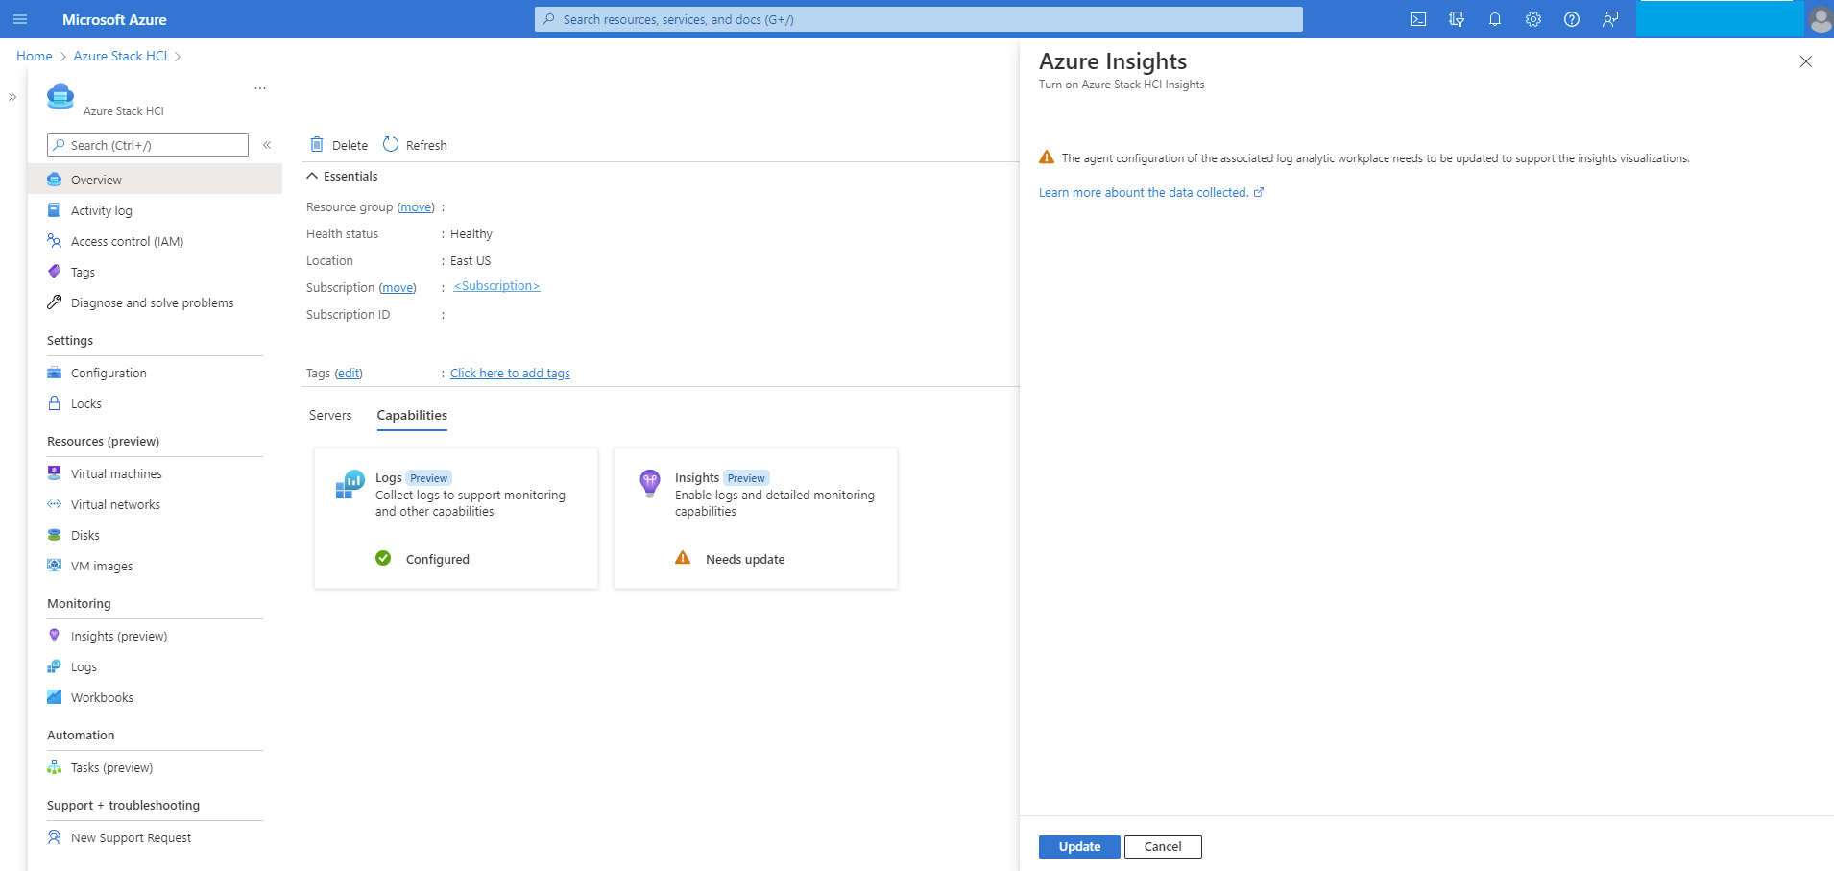Click the Update button
The image size is (1834, 871).
1079,847
